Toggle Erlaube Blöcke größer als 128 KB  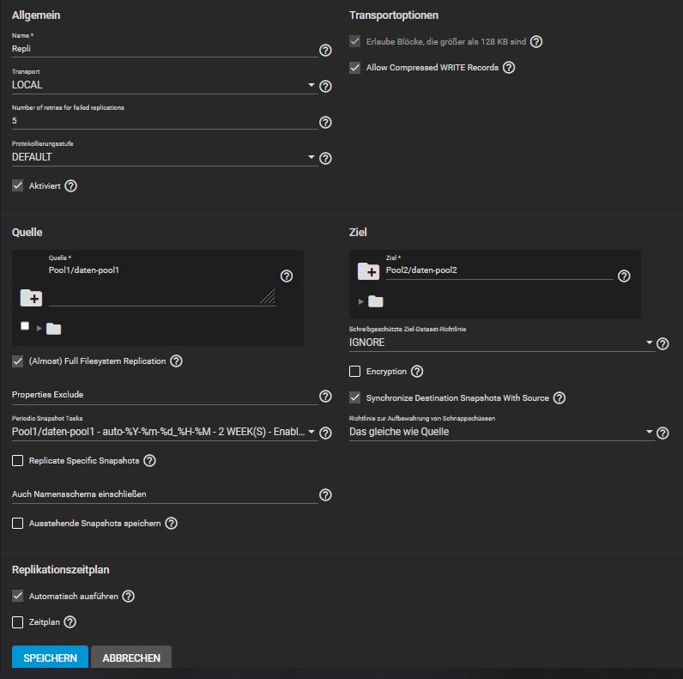pos(355,41)
